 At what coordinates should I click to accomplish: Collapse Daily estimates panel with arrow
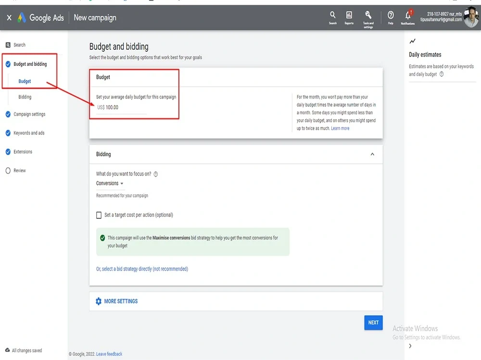410,346
